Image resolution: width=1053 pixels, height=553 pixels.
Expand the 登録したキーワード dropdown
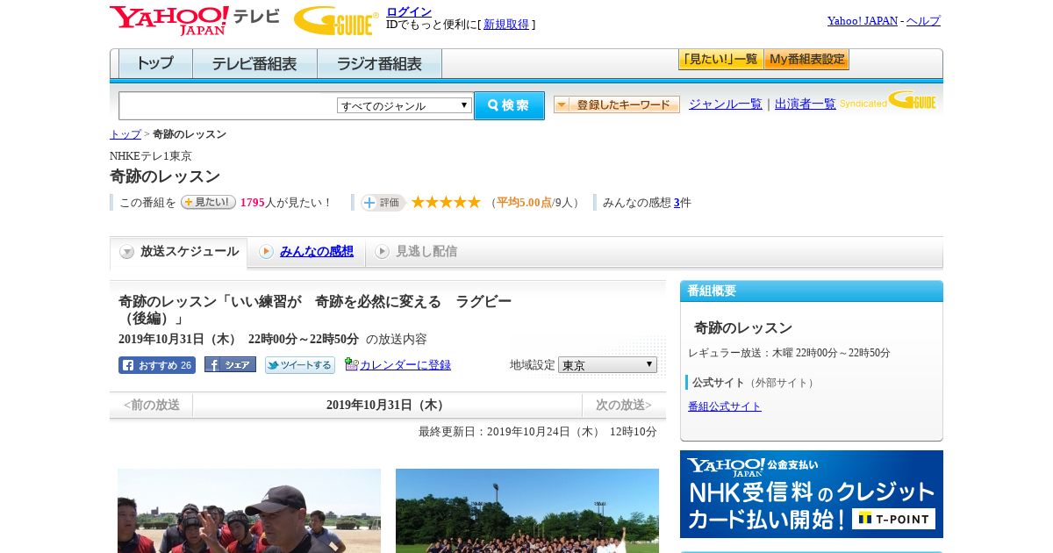[x=617, y=104]
